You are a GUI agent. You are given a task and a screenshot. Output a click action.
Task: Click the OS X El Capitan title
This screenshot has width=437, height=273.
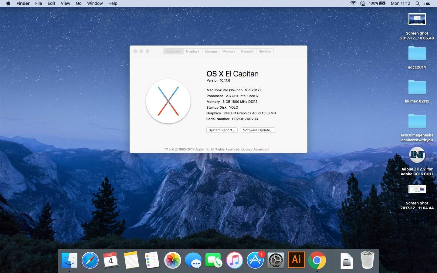pos(232,74)
